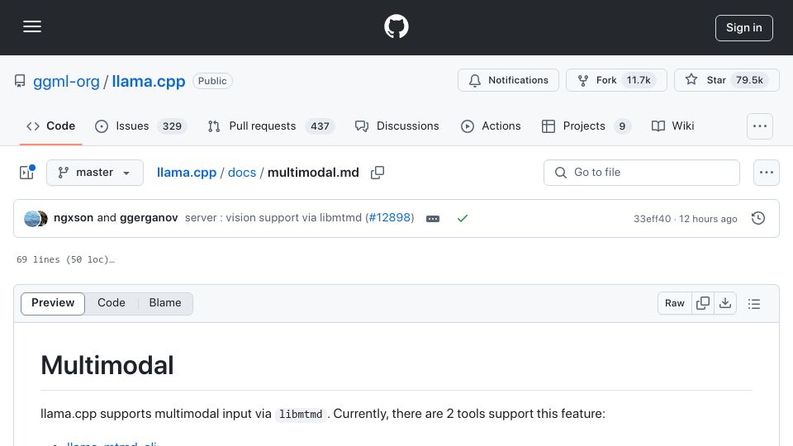This screenshot has height=446, width=793.
Task: Open llama.cpp repository title link
Action: point(148,82)
